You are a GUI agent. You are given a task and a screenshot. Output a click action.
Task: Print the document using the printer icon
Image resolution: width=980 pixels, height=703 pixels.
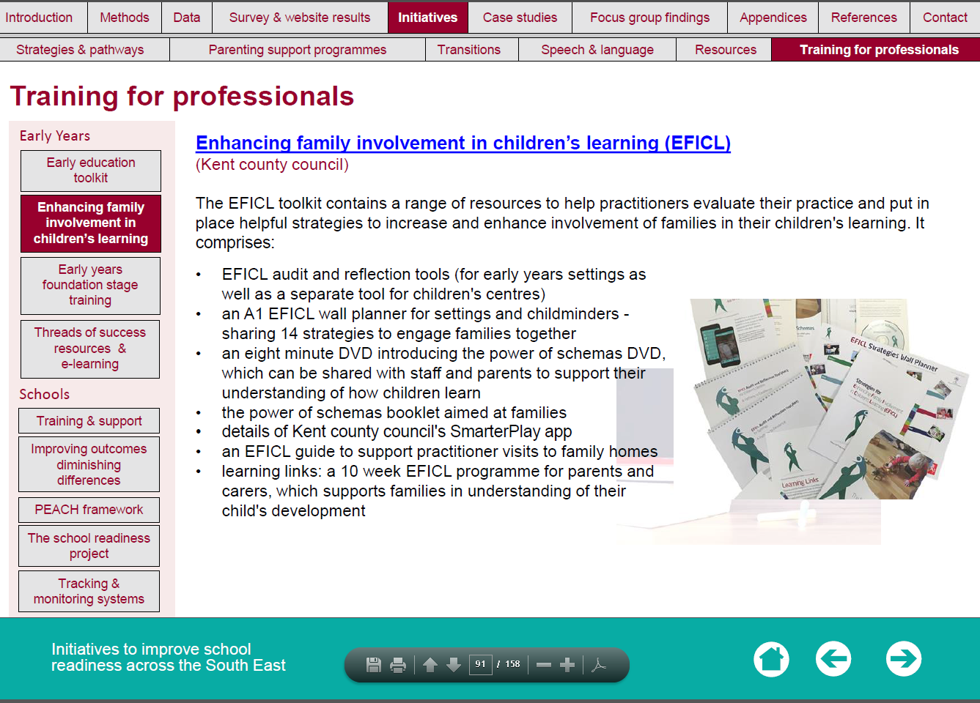coord(398,665)
